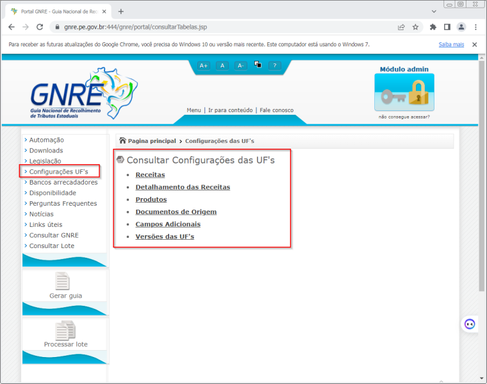Open Notícias menu item
The image size is (487, 384).
click(41, 213)
